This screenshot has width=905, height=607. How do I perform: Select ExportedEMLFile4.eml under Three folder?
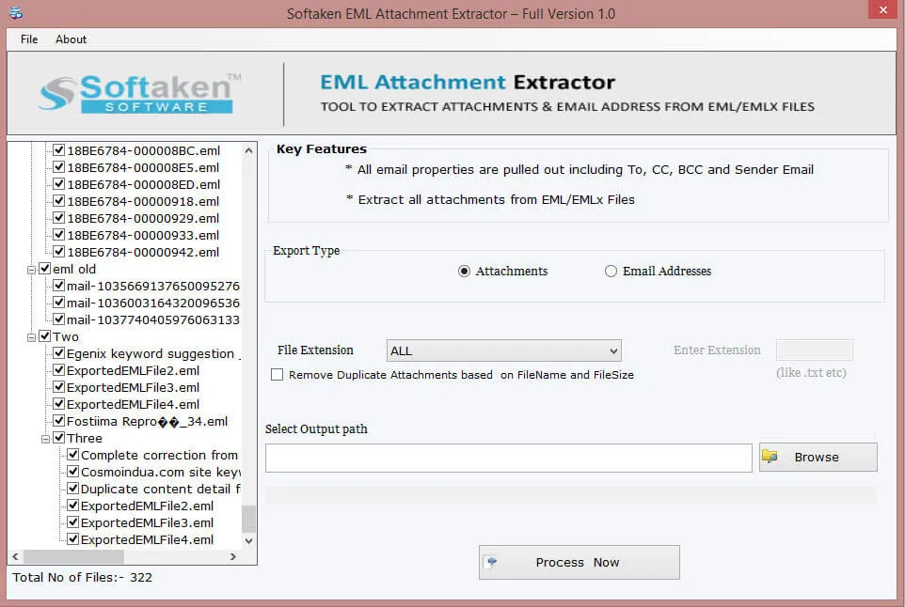[x=147, y=540]
